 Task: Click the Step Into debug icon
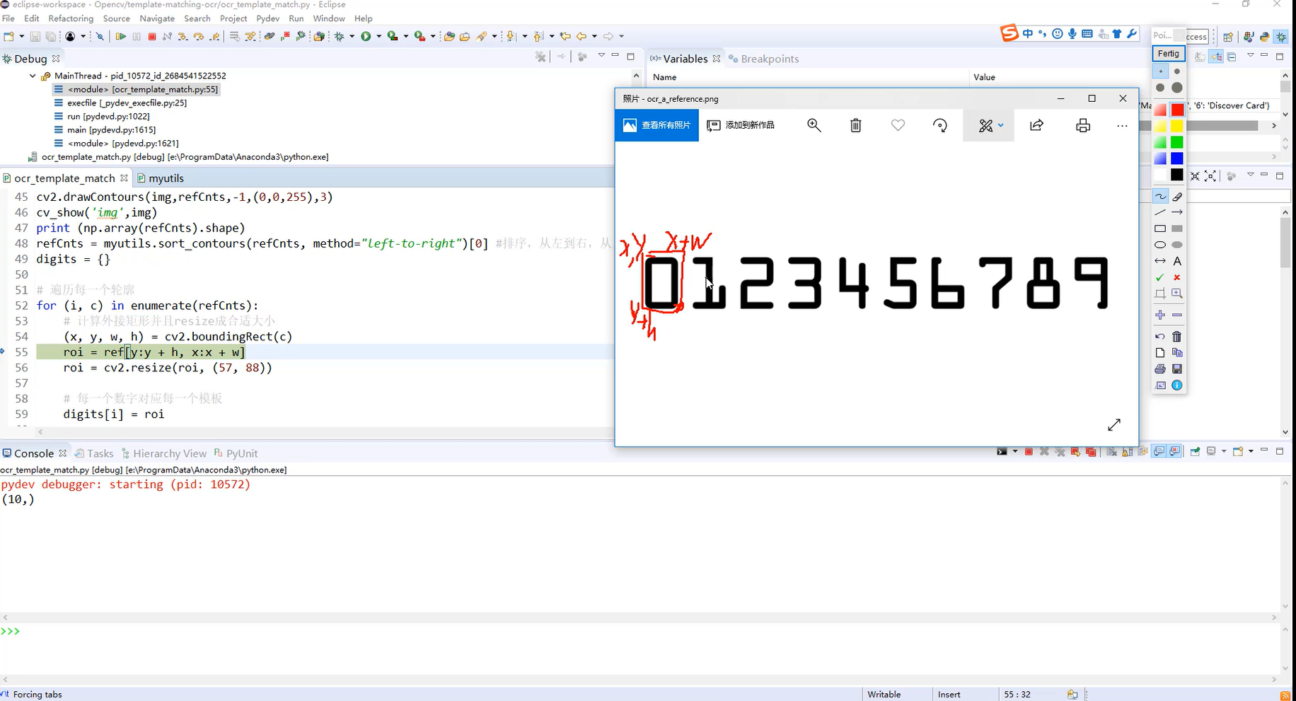click(x=183, y=36)
